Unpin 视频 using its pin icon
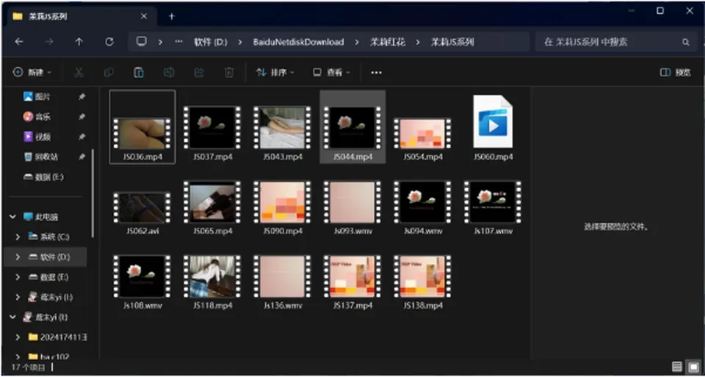 click(82, 137)
